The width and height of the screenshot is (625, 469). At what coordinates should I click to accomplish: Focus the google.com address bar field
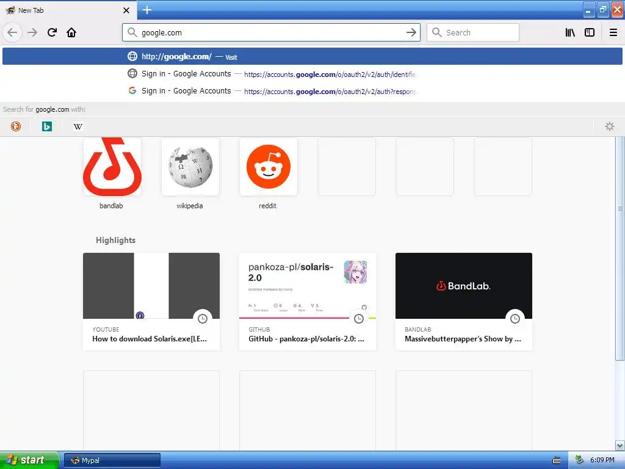(271, 32)
